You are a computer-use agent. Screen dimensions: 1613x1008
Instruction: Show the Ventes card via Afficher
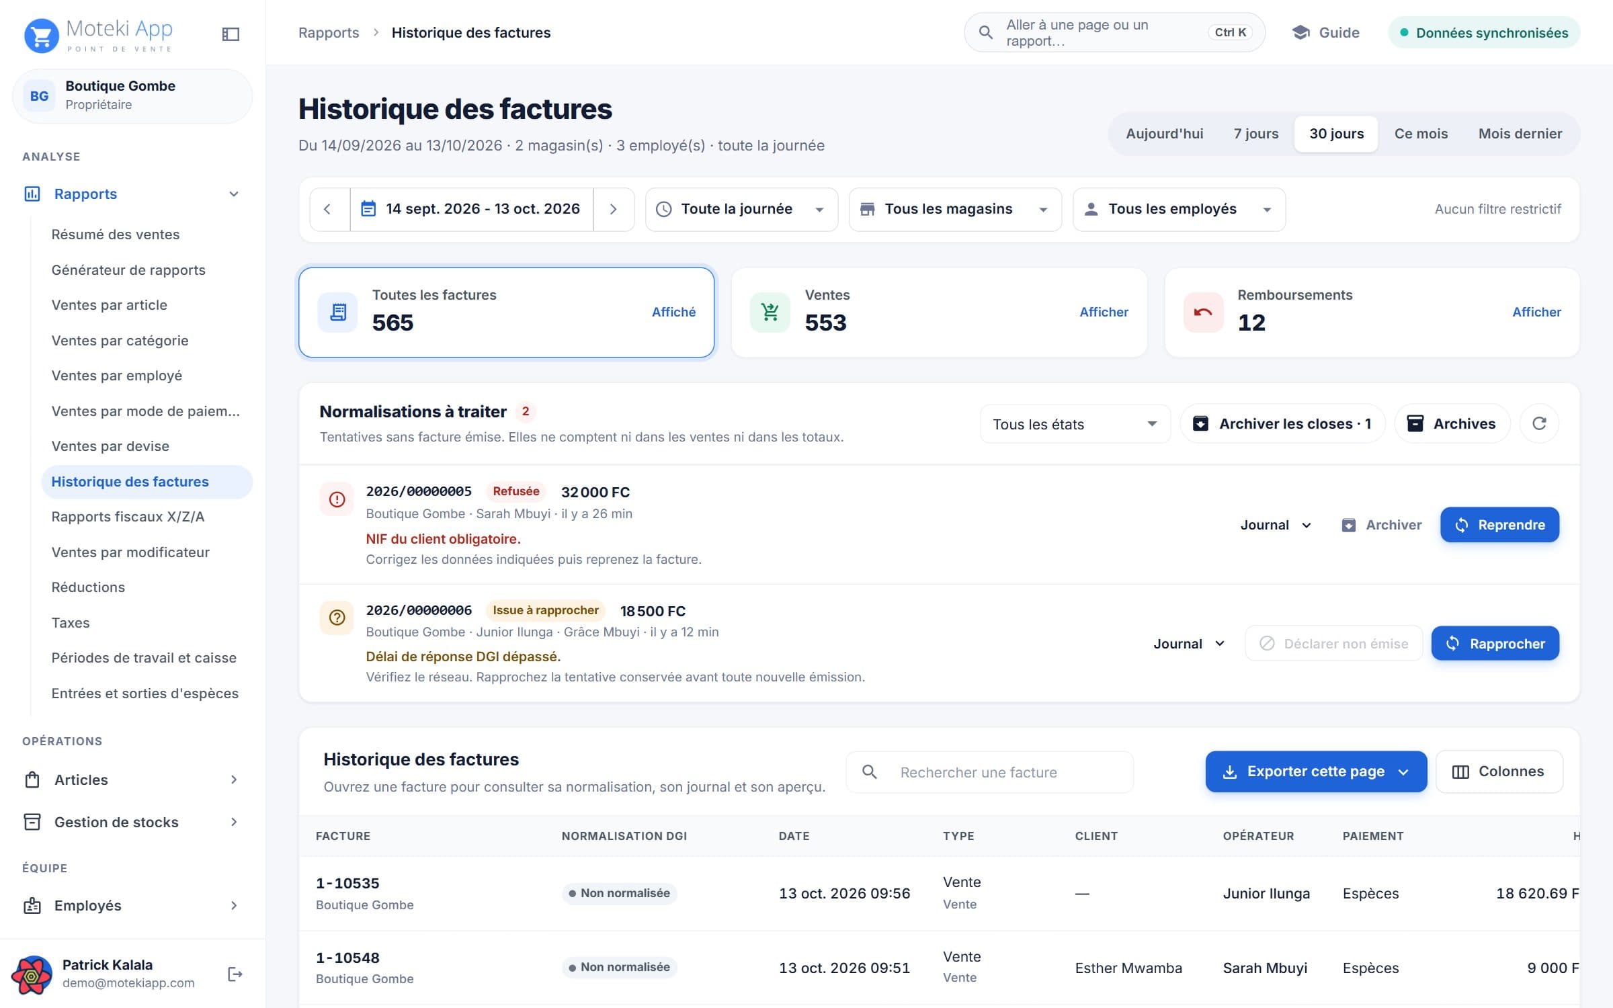click(x=1104, y=312)
